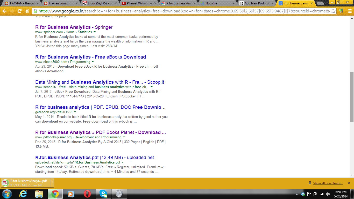Expand dropdown arrow beside springer.com result URL
Image resolution: width=354 pixels, height=199 pixels.
pos(95,32)
